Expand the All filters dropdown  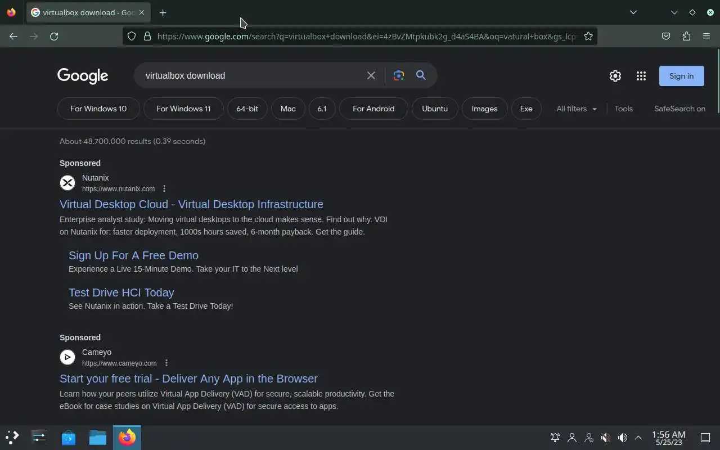click(x=577, y=109)
